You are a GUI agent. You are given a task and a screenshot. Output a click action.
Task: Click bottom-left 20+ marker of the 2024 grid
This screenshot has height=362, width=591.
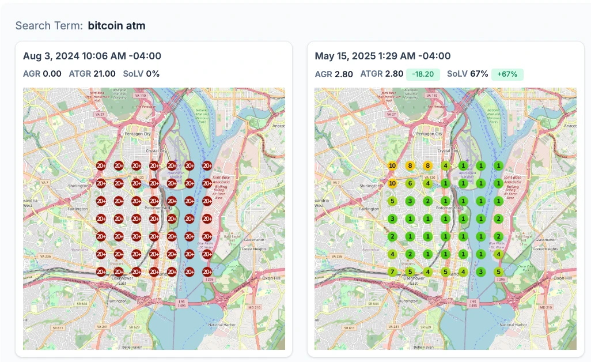(x=101, y=271)
